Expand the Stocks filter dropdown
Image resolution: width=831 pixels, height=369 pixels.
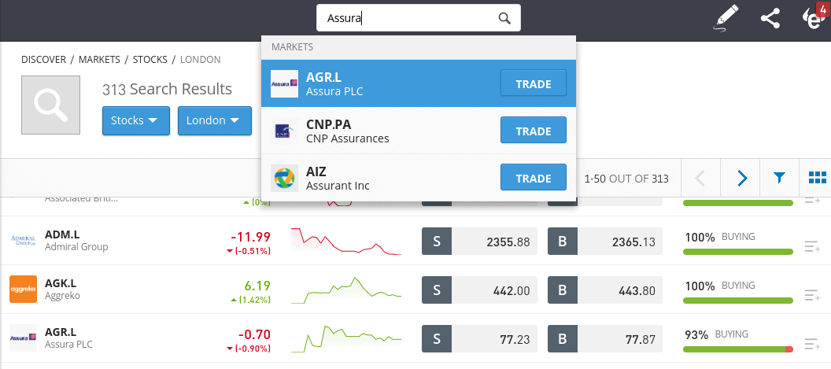coord(135,120)
